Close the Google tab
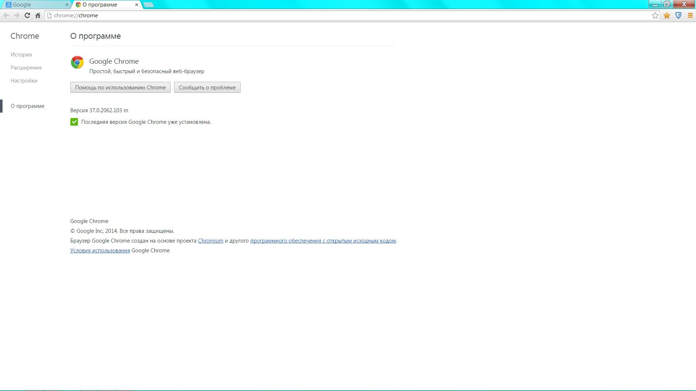The image size is (696, 391). [67, 5]
